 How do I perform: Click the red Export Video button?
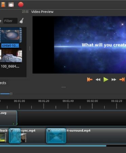[x=21, y=5]
